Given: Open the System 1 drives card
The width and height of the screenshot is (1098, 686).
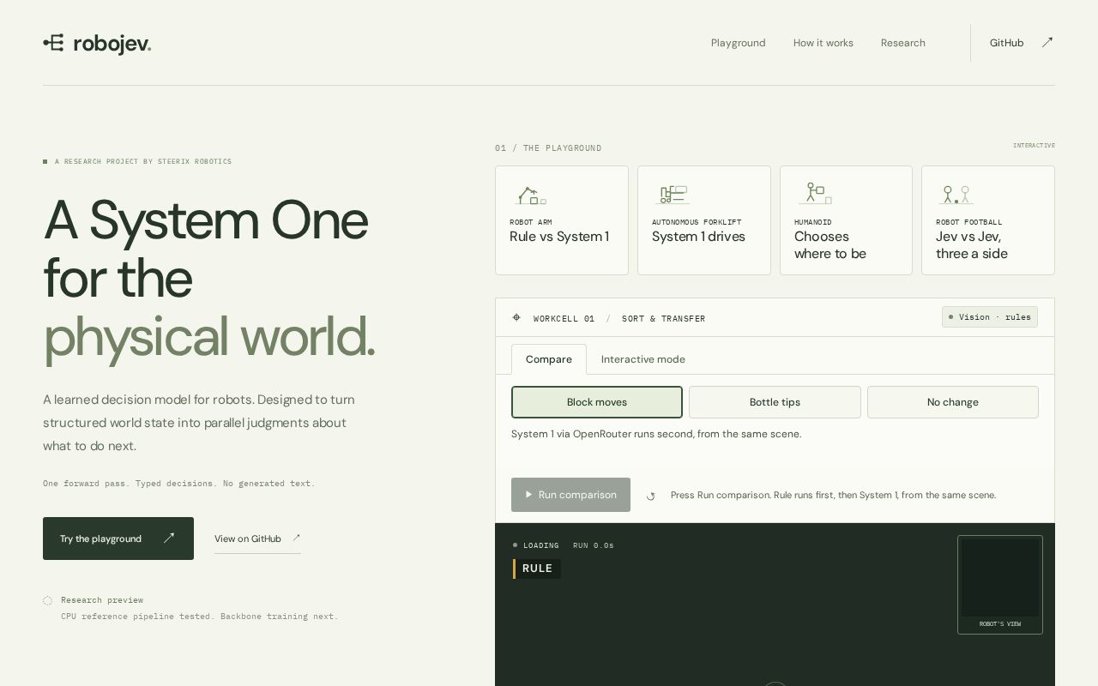Looking at the screenshot, I should coord(704,220).
